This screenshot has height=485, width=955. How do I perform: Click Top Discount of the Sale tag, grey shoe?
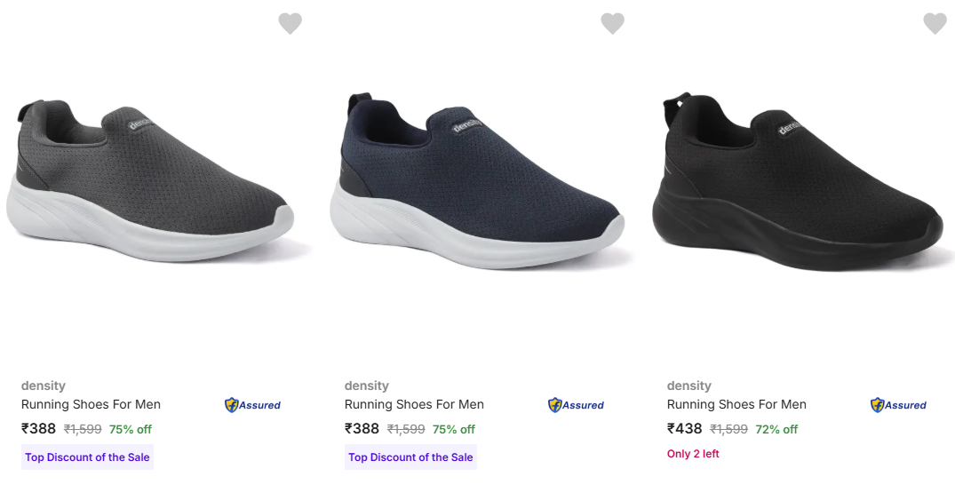pos(87,457)
